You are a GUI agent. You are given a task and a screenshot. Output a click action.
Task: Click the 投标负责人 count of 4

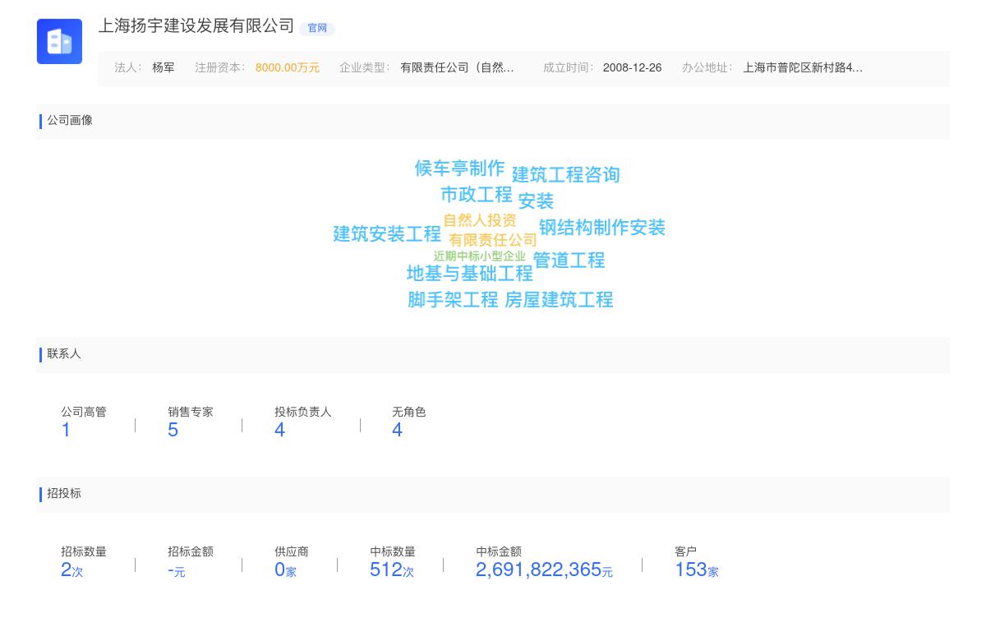point(279,429)
